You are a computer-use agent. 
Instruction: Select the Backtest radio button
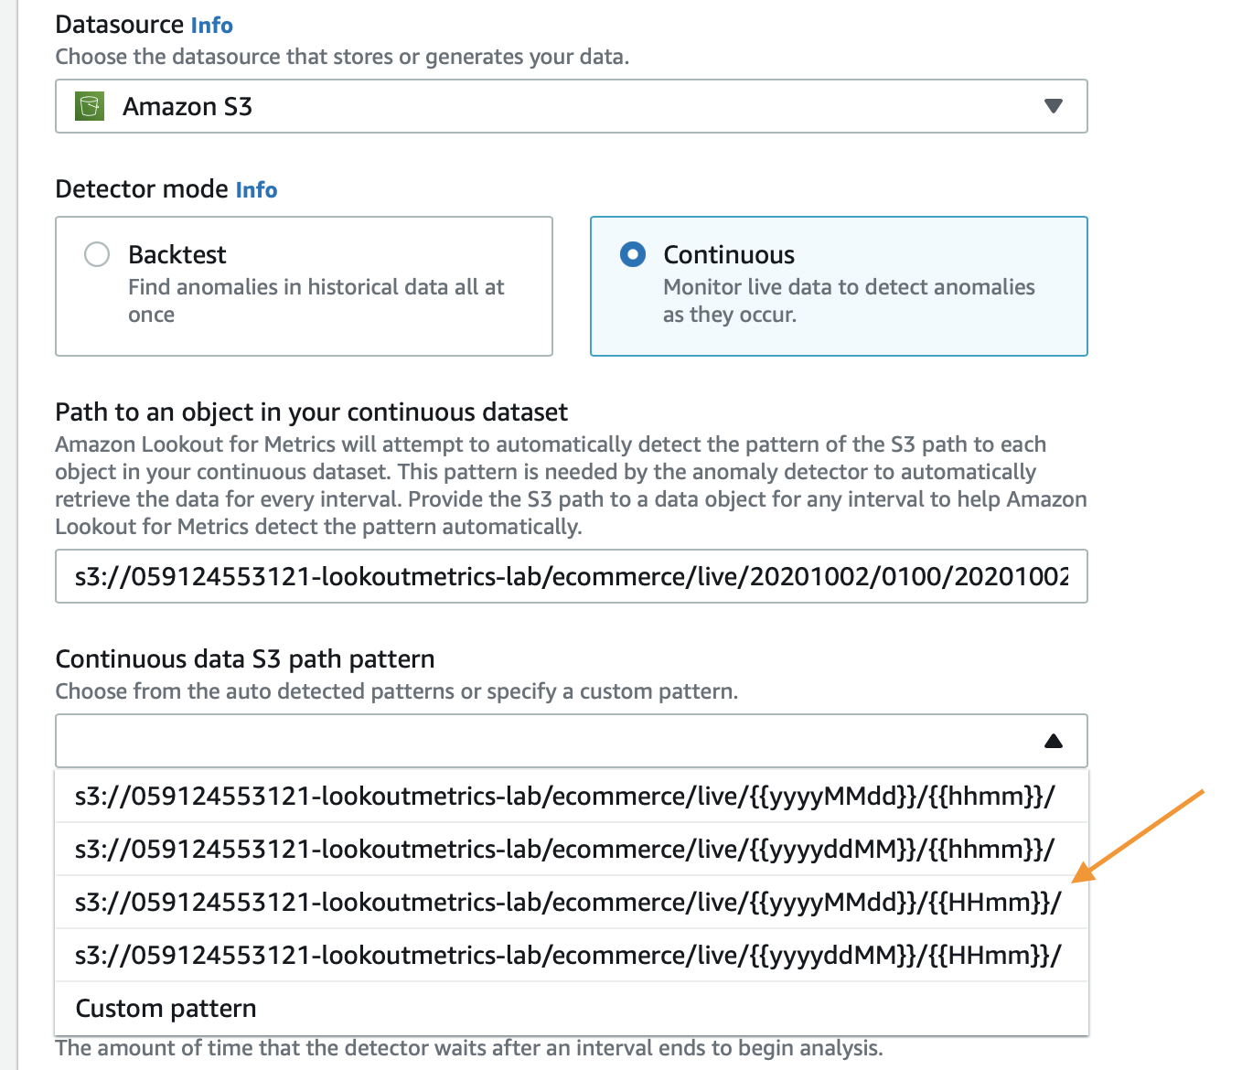click(97, 254)
